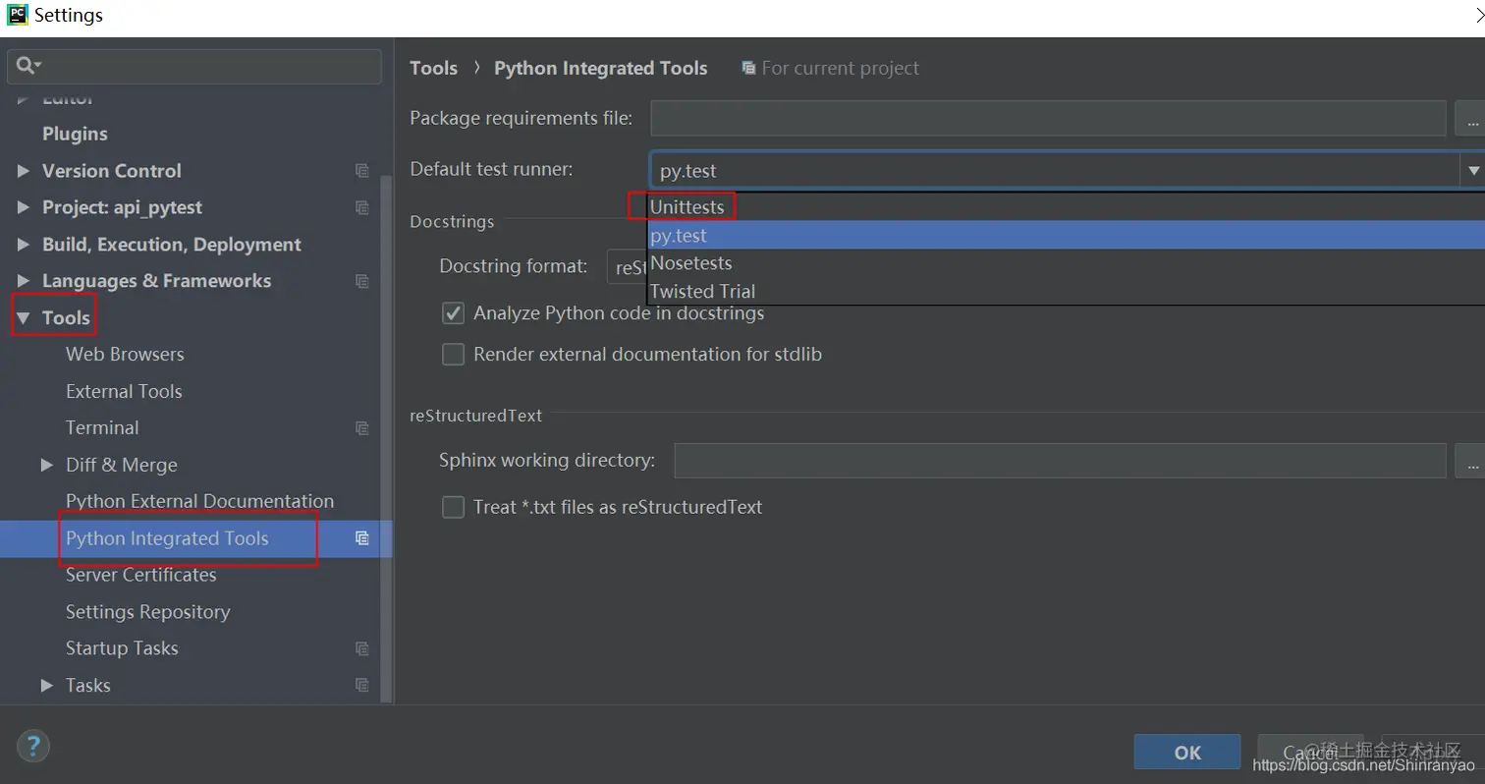Expand the Version Control tree node

(23, 171)
